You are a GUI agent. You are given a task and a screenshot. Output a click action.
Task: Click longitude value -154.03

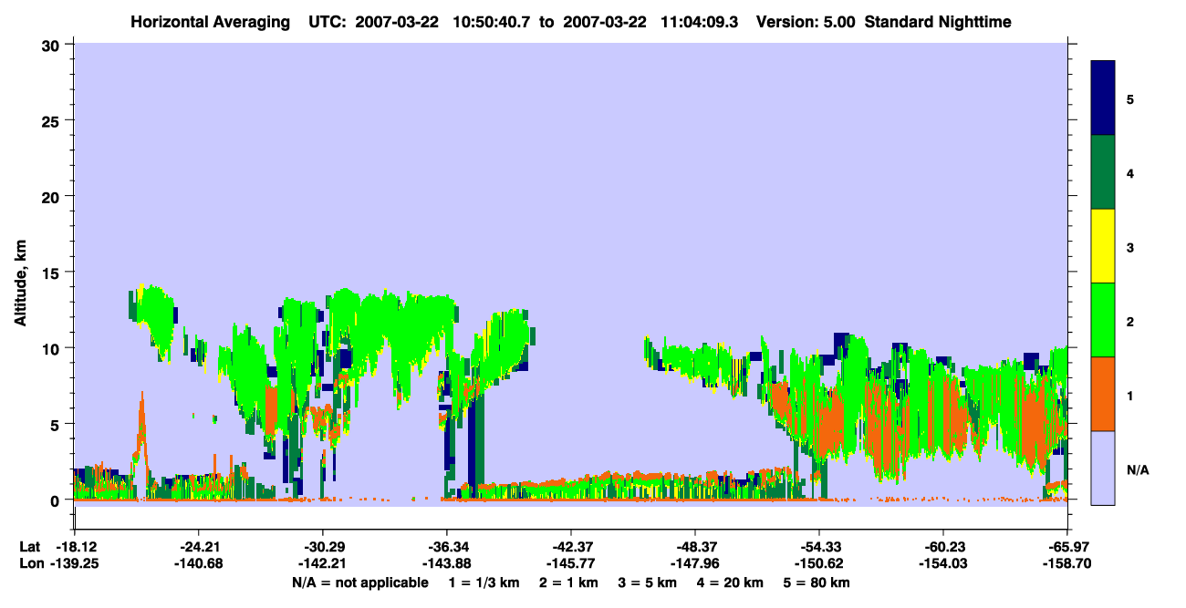(942, 563)
